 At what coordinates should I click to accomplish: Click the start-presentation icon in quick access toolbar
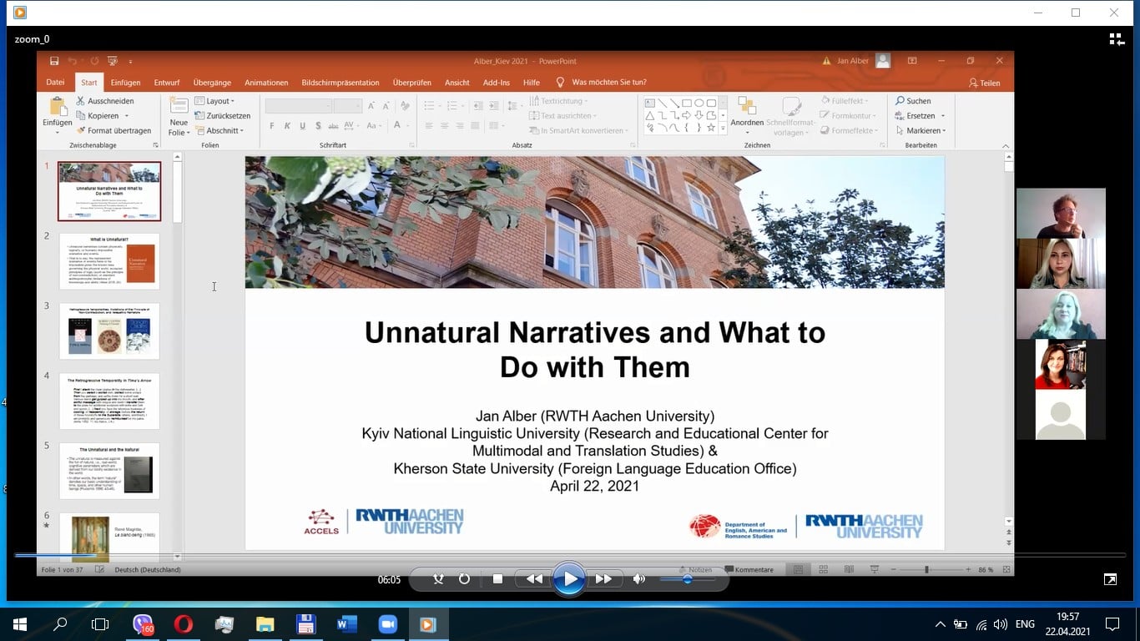112,61
